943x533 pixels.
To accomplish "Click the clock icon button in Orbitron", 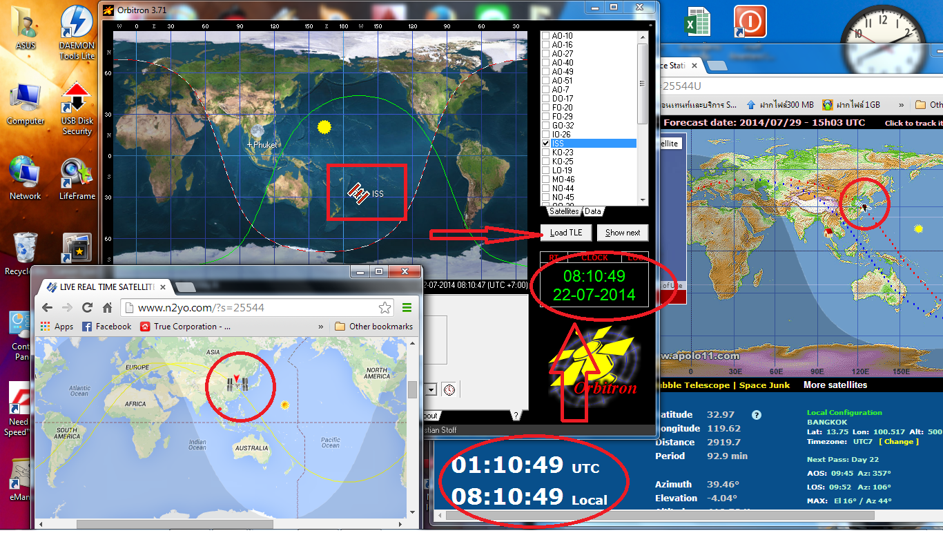I will click(449, 389).
